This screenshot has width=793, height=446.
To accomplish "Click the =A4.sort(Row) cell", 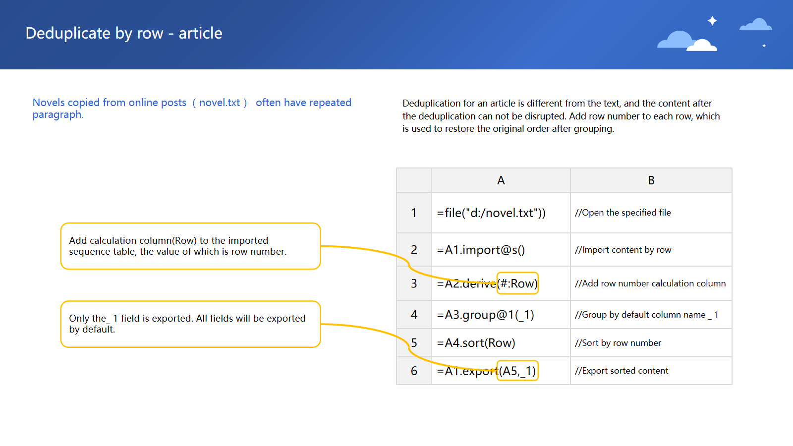I will 476,343.
